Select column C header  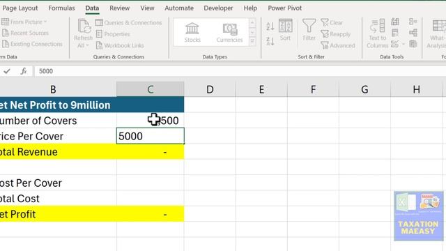point(151,89)
